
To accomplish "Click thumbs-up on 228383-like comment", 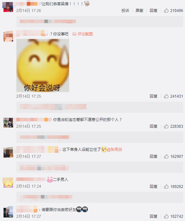I will point(166,126).
